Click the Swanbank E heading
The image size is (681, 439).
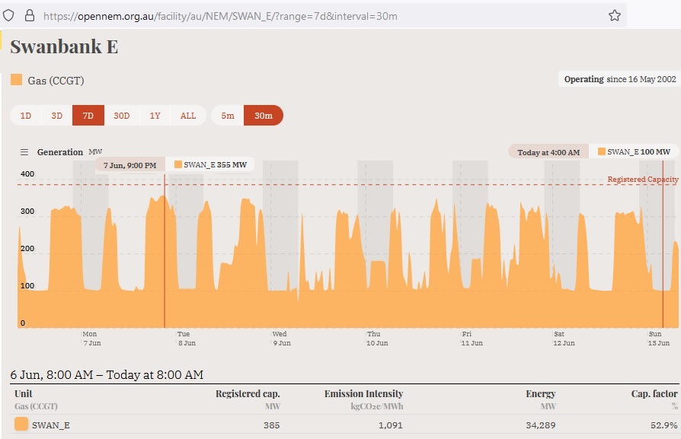[x=64, y=47]
